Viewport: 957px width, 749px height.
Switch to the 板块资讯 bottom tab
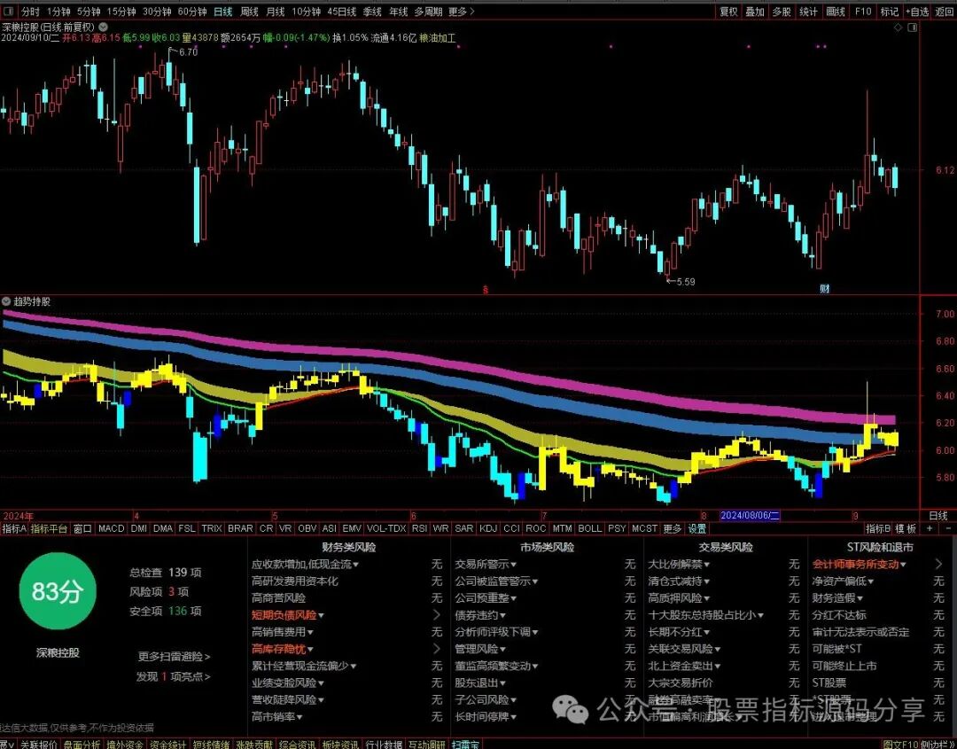click(340, 744)
